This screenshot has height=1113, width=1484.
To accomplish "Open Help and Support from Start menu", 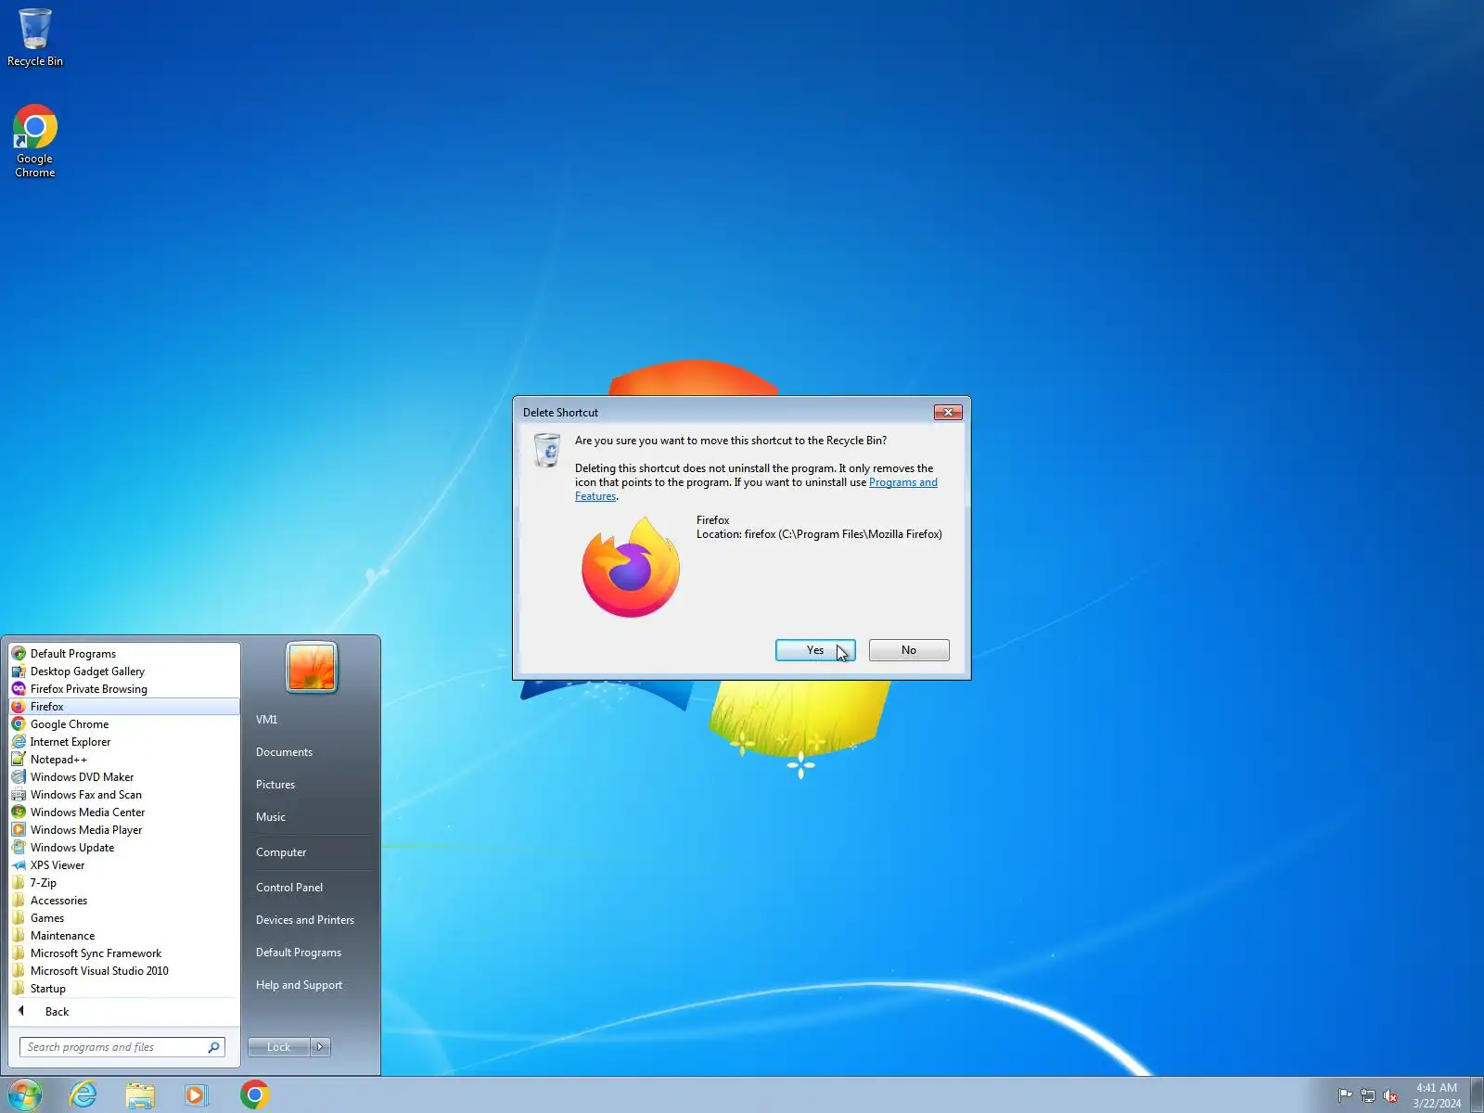I will point(299,985).
